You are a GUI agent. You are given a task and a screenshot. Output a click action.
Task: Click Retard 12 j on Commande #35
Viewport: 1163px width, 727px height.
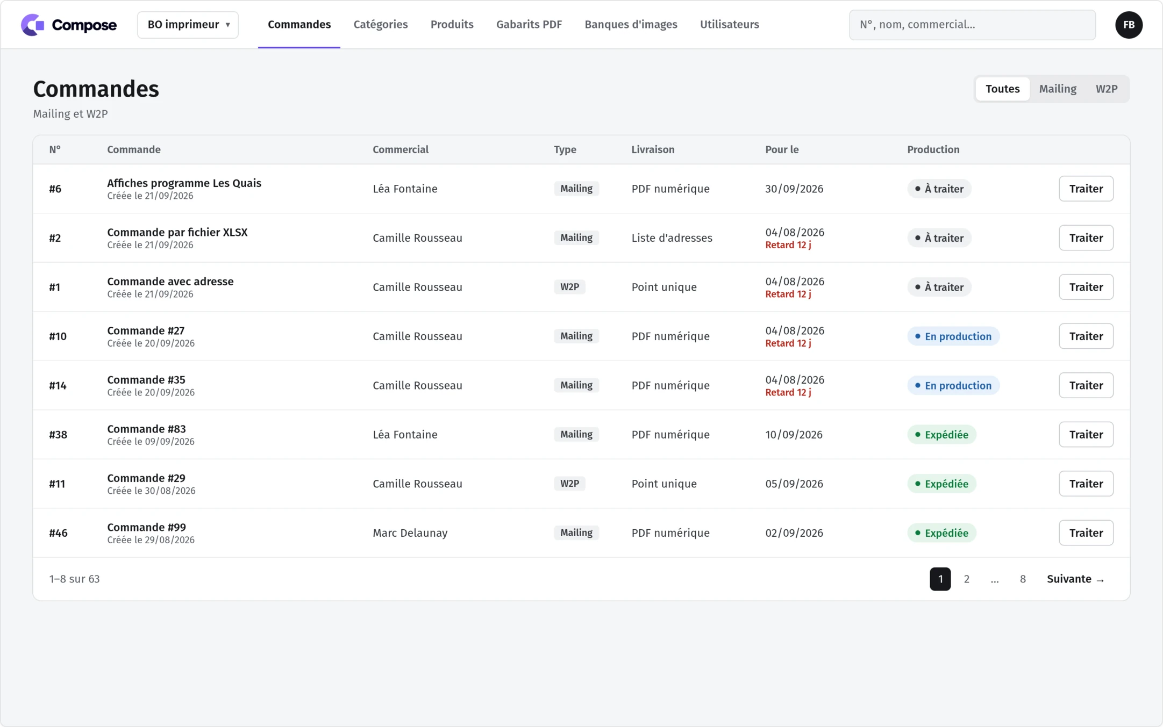tap(788, 393)
